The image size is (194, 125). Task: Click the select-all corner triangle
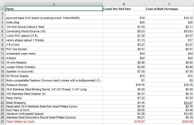click(4, 4)
